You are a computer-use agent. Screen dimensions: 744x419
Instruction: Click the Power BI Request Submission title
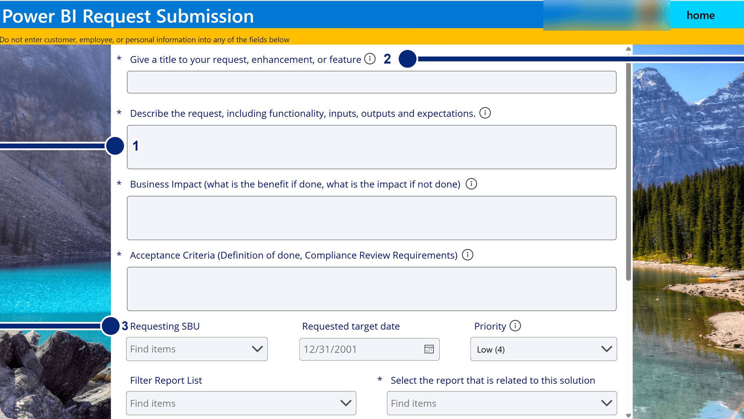coord(128,16)
